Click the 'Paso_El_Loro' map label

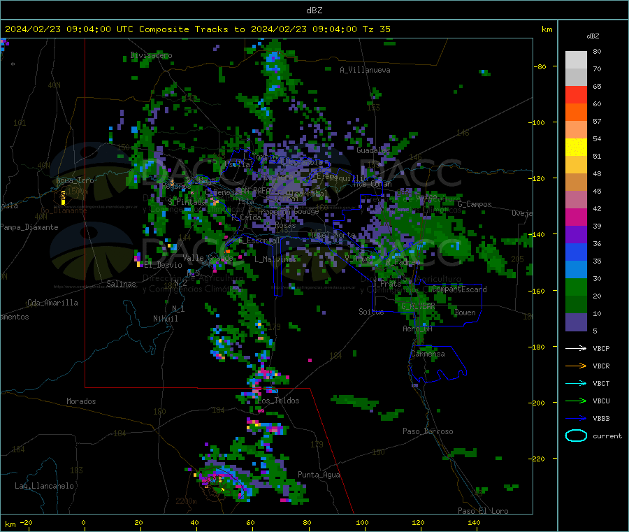(483, 511)
